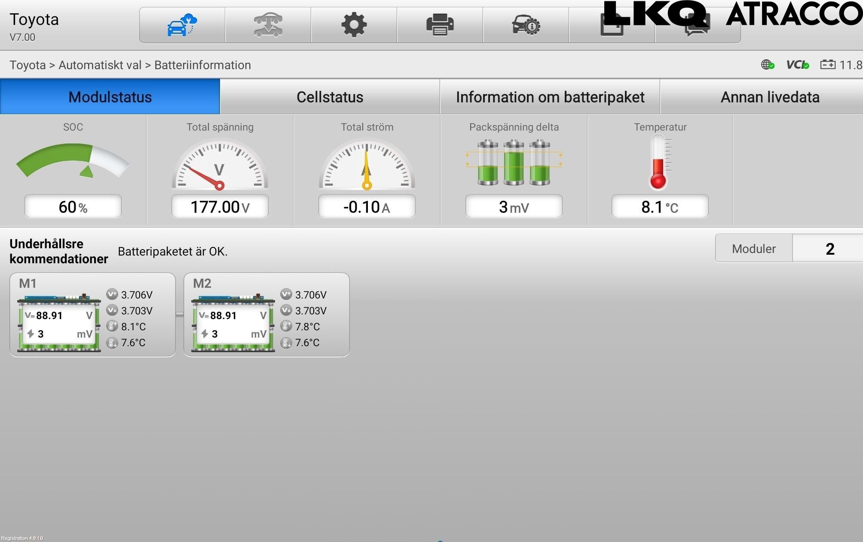Click the printer icon
Screen dimensions: 863x542
click(x=440, y=25)
